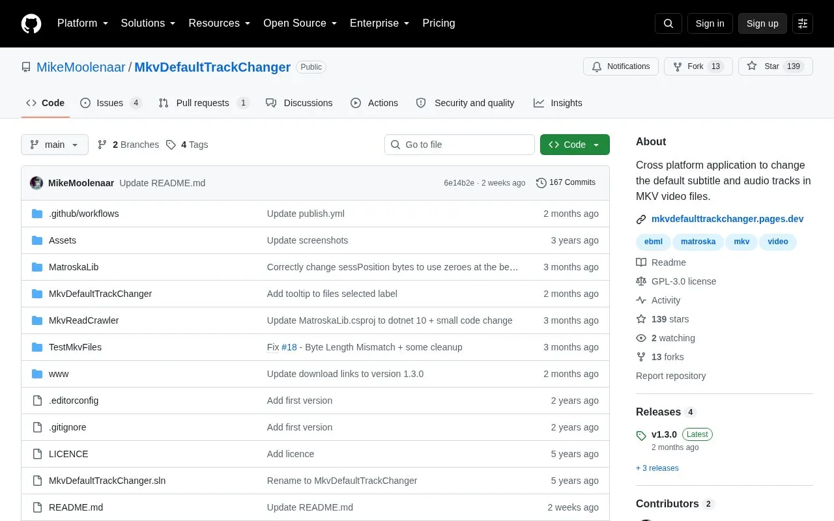Click the link chain icon beside the website URL
The height and width of the screenshot is (521, 834).
coord(641,219)
